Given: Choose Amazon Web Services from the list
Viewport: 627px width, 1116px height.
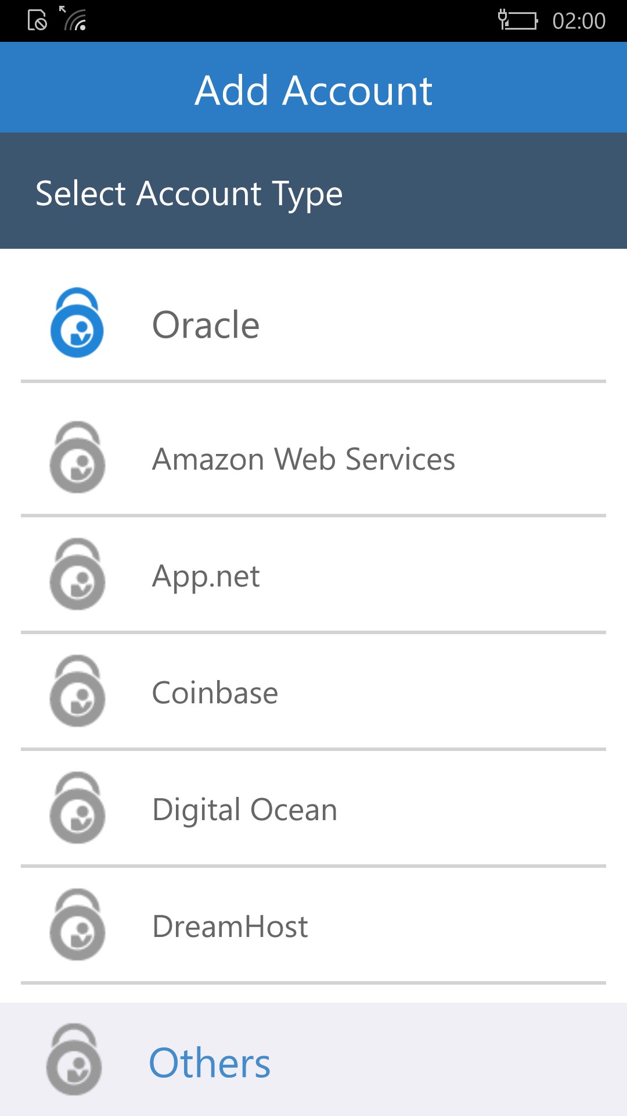Looking at the screenshot, I should [x=304, y=459].
